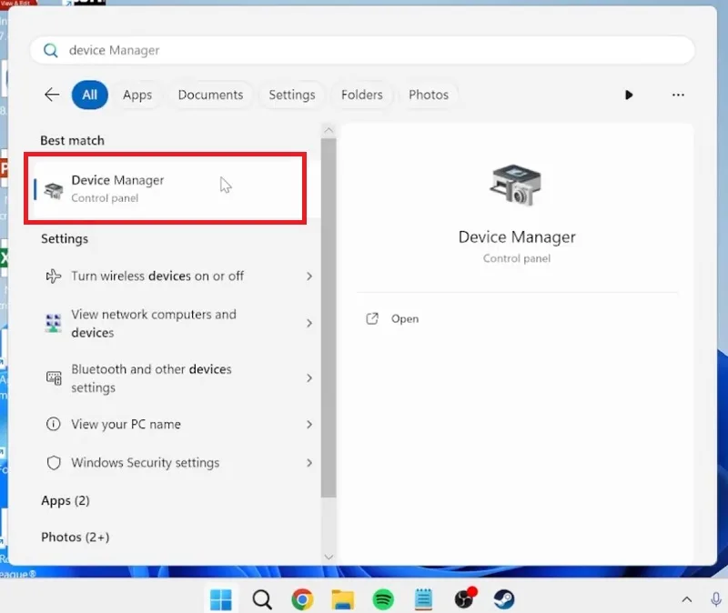Open Bluetooth and other devices settings

[177, 378]
